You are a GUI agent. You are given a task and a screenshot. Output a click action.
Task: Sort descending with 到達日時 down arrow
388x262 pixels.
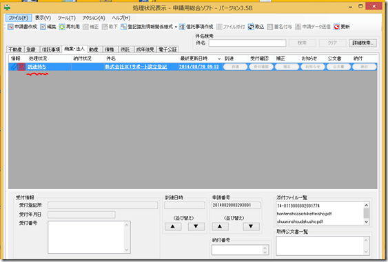pos(196,226)
